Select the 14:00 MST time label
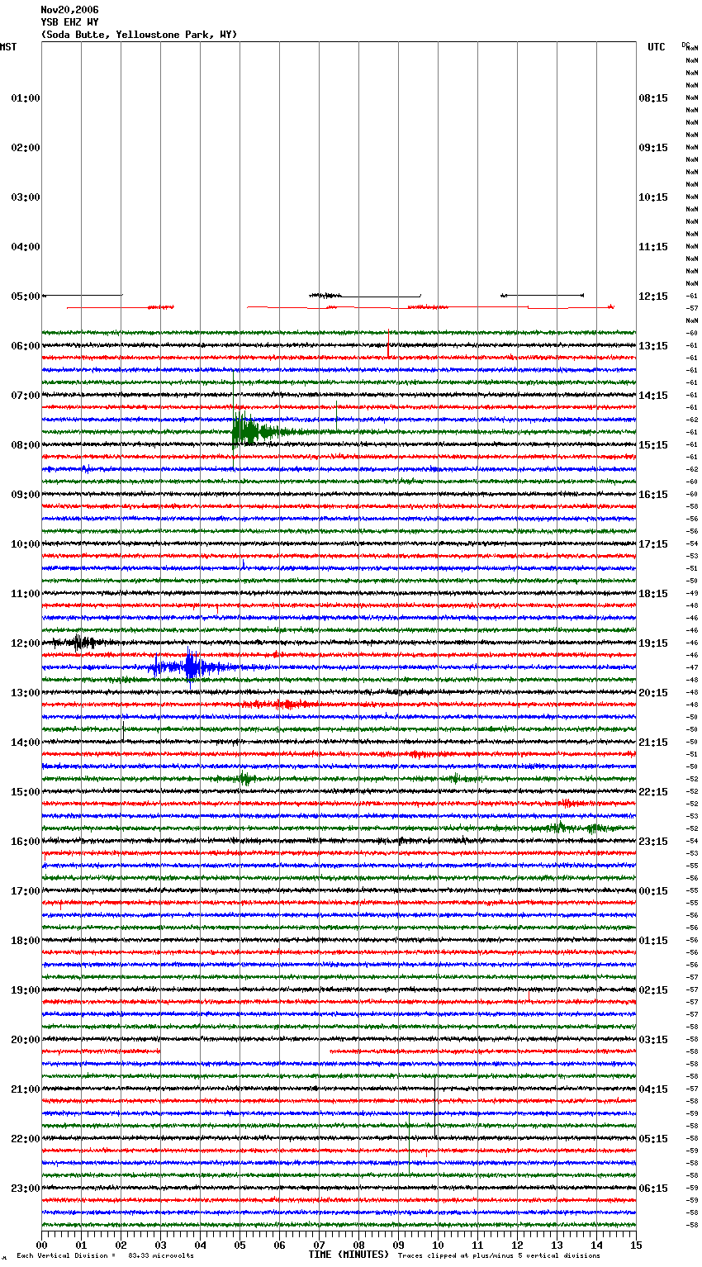The width and height of the screenshot is (702, 1267). pyautogui.click(x=26, y=743)
